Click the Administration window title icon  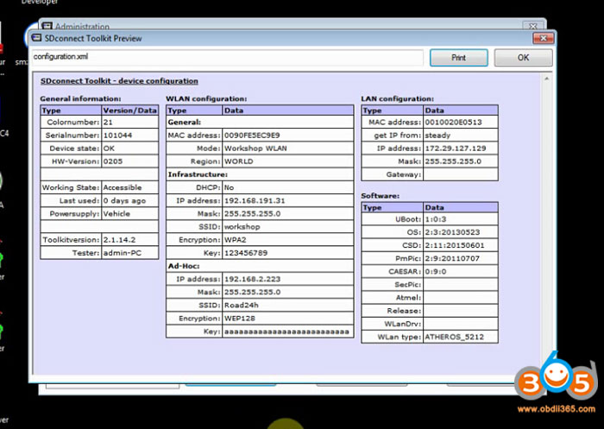47,26
